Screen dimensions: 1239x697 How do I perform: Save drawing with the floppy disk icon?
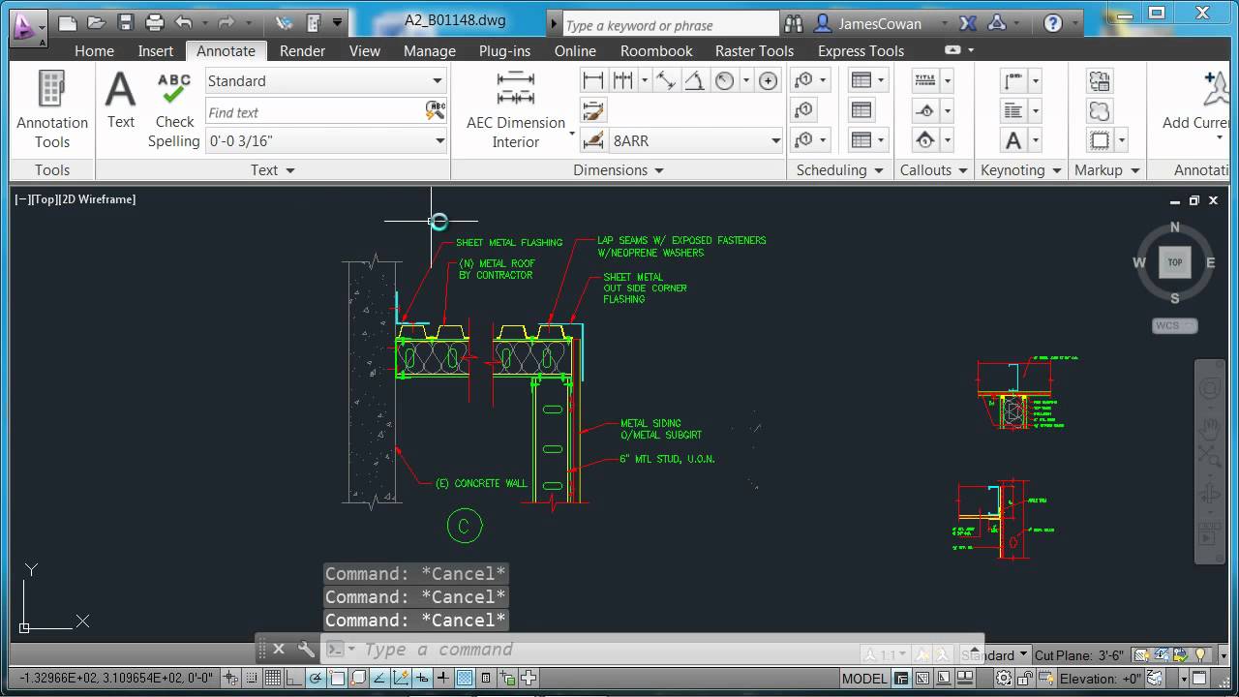125,22
